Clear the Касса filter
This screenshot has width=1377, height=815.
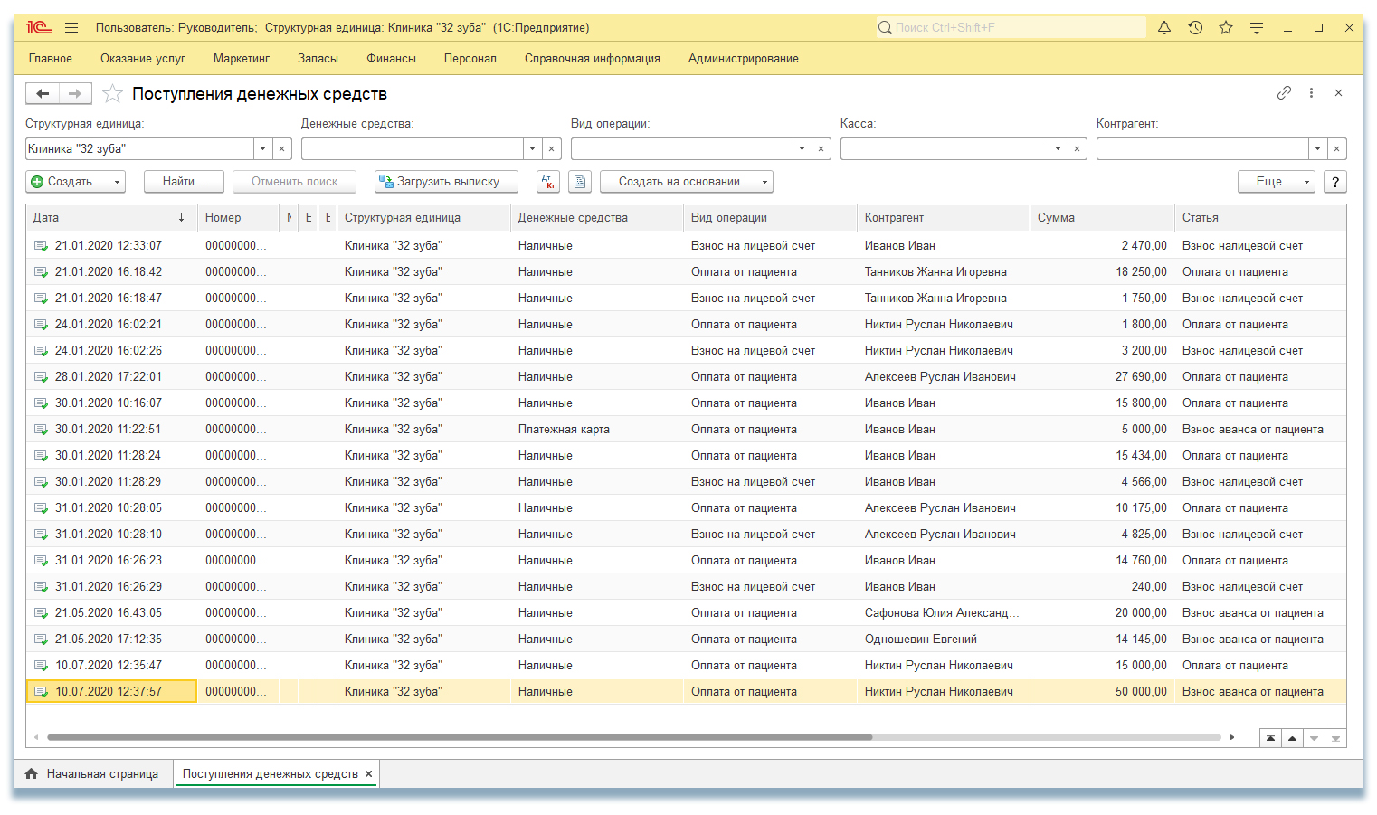click(1078, 148)
